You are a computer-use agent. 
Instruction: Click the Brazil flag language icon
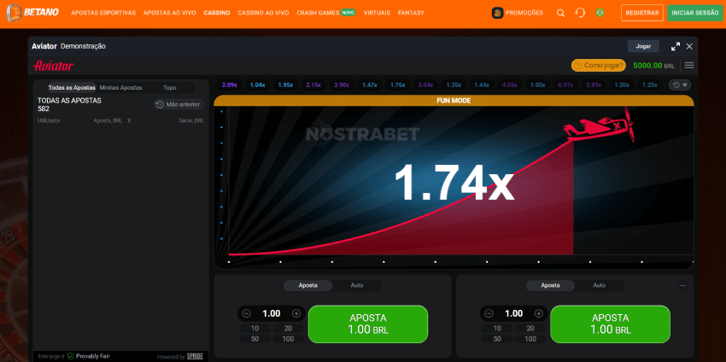[600, 13]
